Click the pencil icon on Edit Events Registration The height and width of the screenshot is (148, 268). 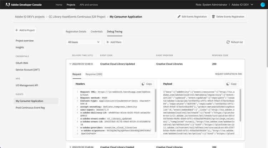coord(180,17)
